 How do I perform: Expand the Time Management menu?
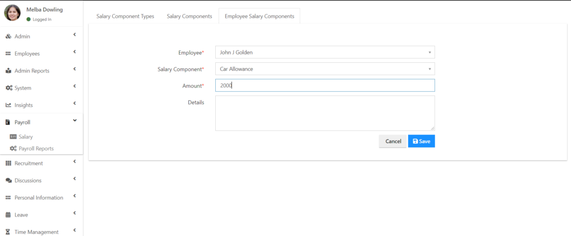pos(75,230)
